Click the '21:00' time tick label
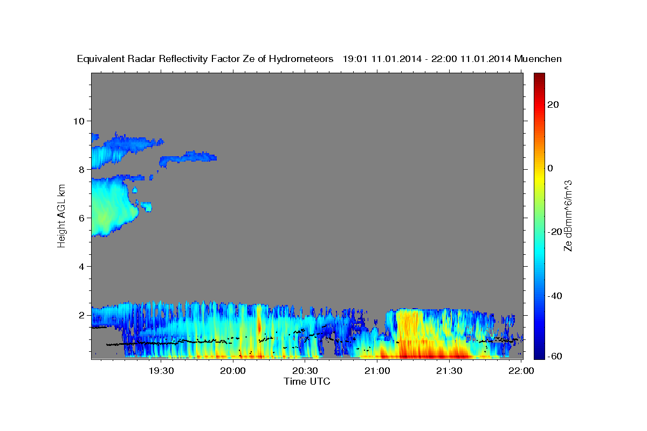 [377, 371]
